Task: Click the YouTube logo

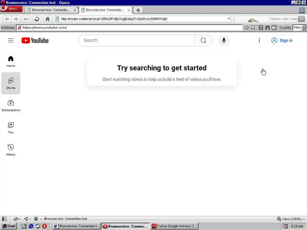Action: 35,40
